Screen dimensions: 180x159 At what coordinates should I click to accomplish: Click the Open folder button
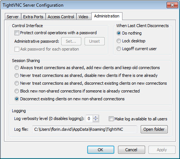tap(154, 129)
